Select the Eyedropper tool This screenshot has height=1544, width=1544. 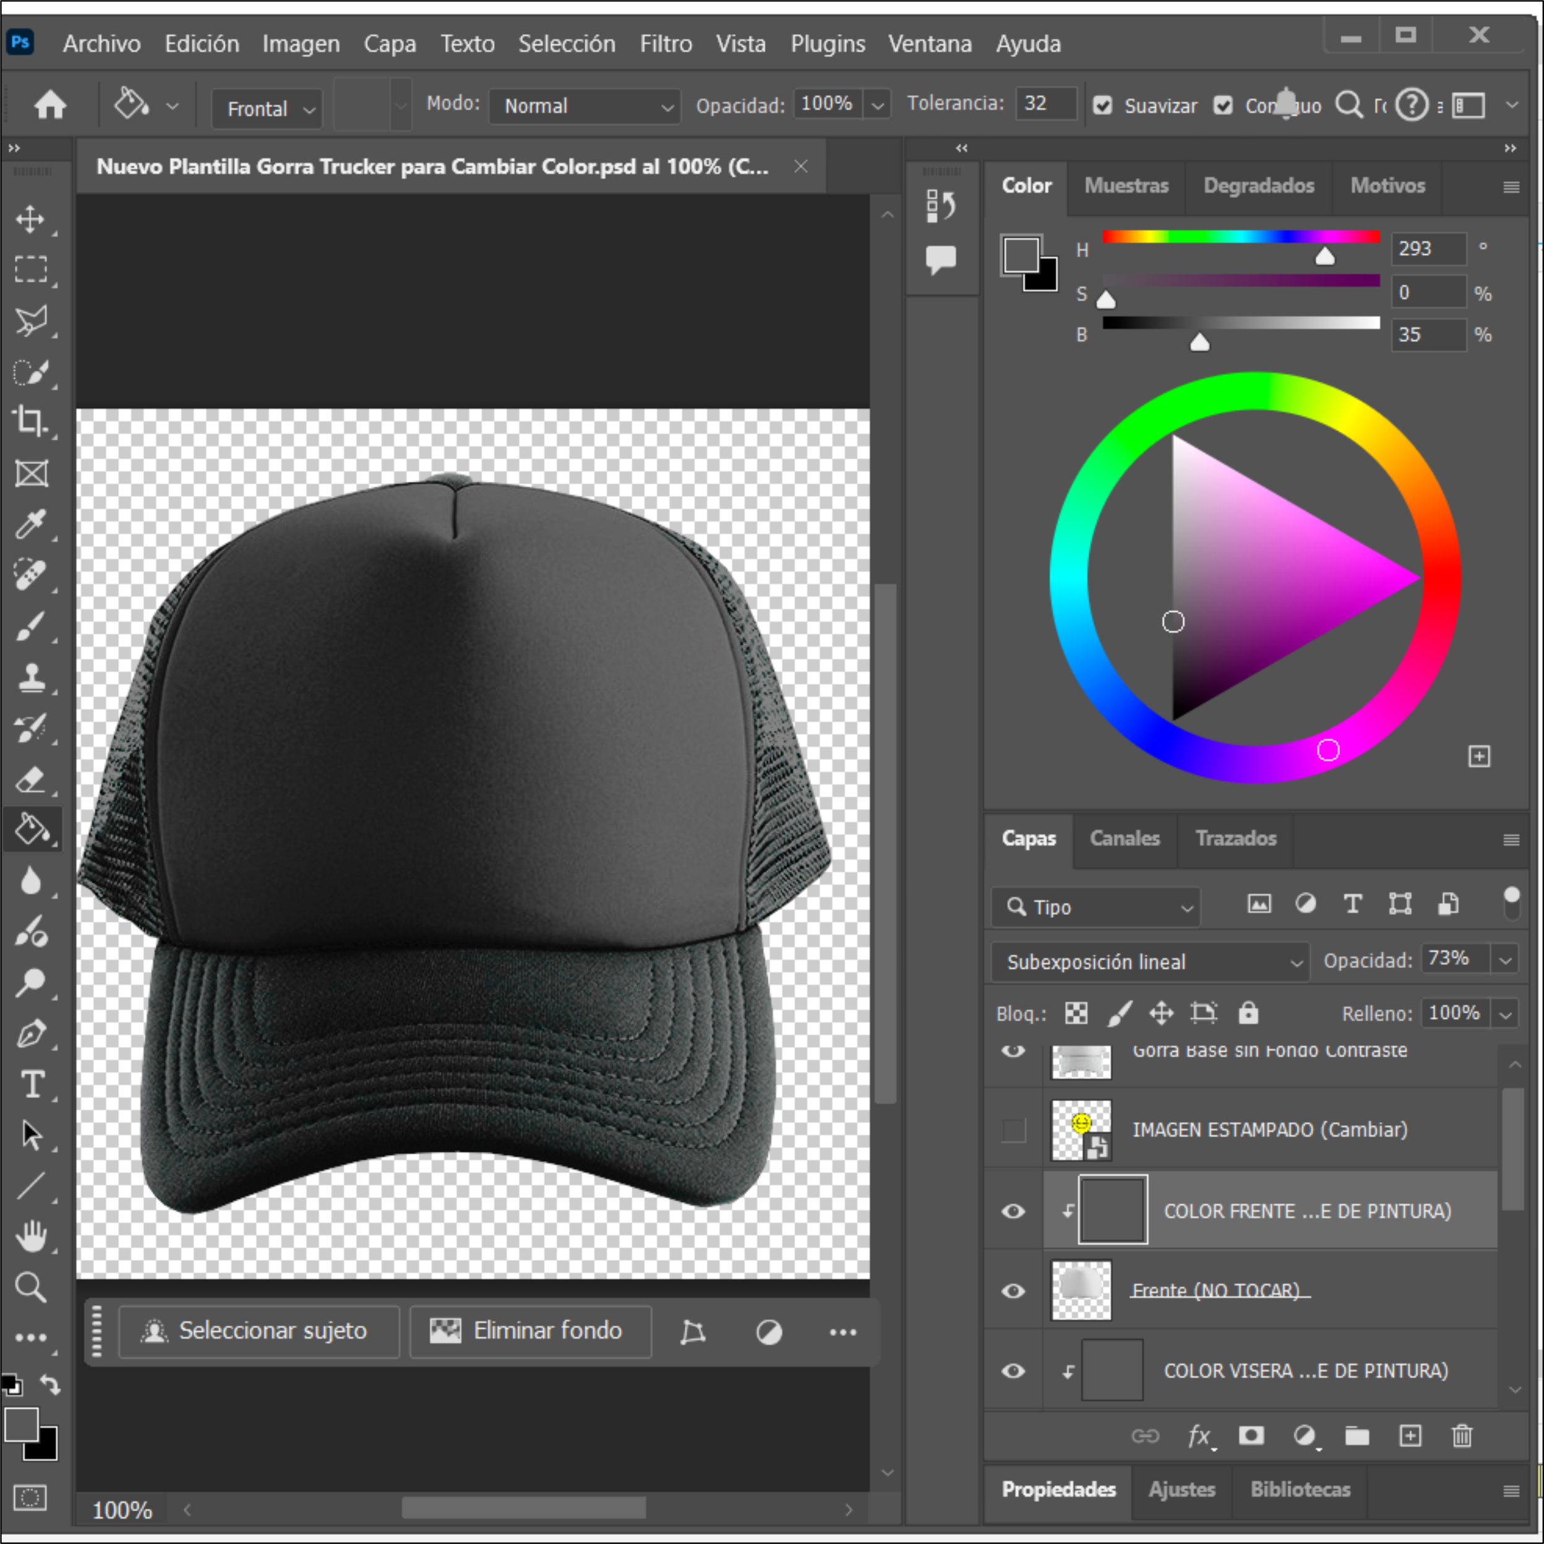[x=30, y=525]
